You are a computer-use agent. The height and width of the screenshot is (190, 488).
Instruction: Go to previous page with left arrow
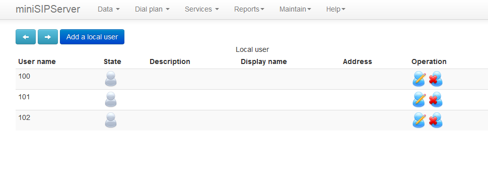point(26,37)
